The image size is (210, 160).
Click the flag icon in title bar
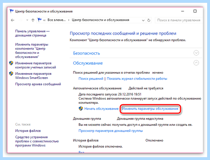tap(12, 11)
